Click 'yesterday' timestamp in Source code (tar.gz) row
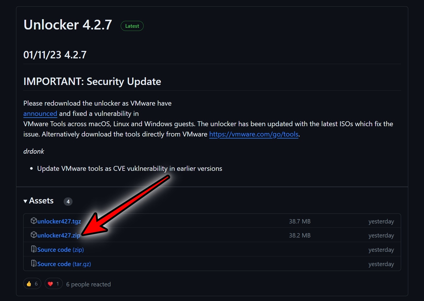The height and width of the screenshot is (301, 424). tap(381, 264)
